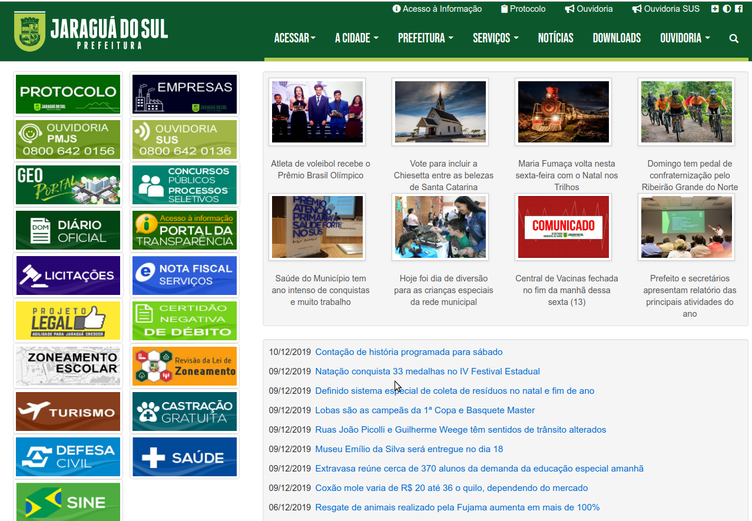The height and width of the screenshot is (521, 752).
Task: Open 'Vote para incluir a Chiesetta' caption
Action: [443, 175]
